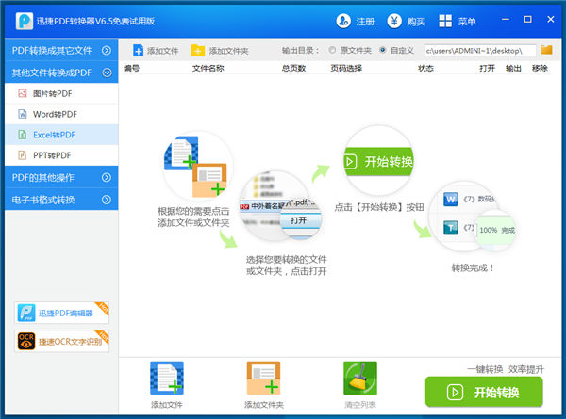
Task: Click the 状态 column header
Action: pos(425,68)
